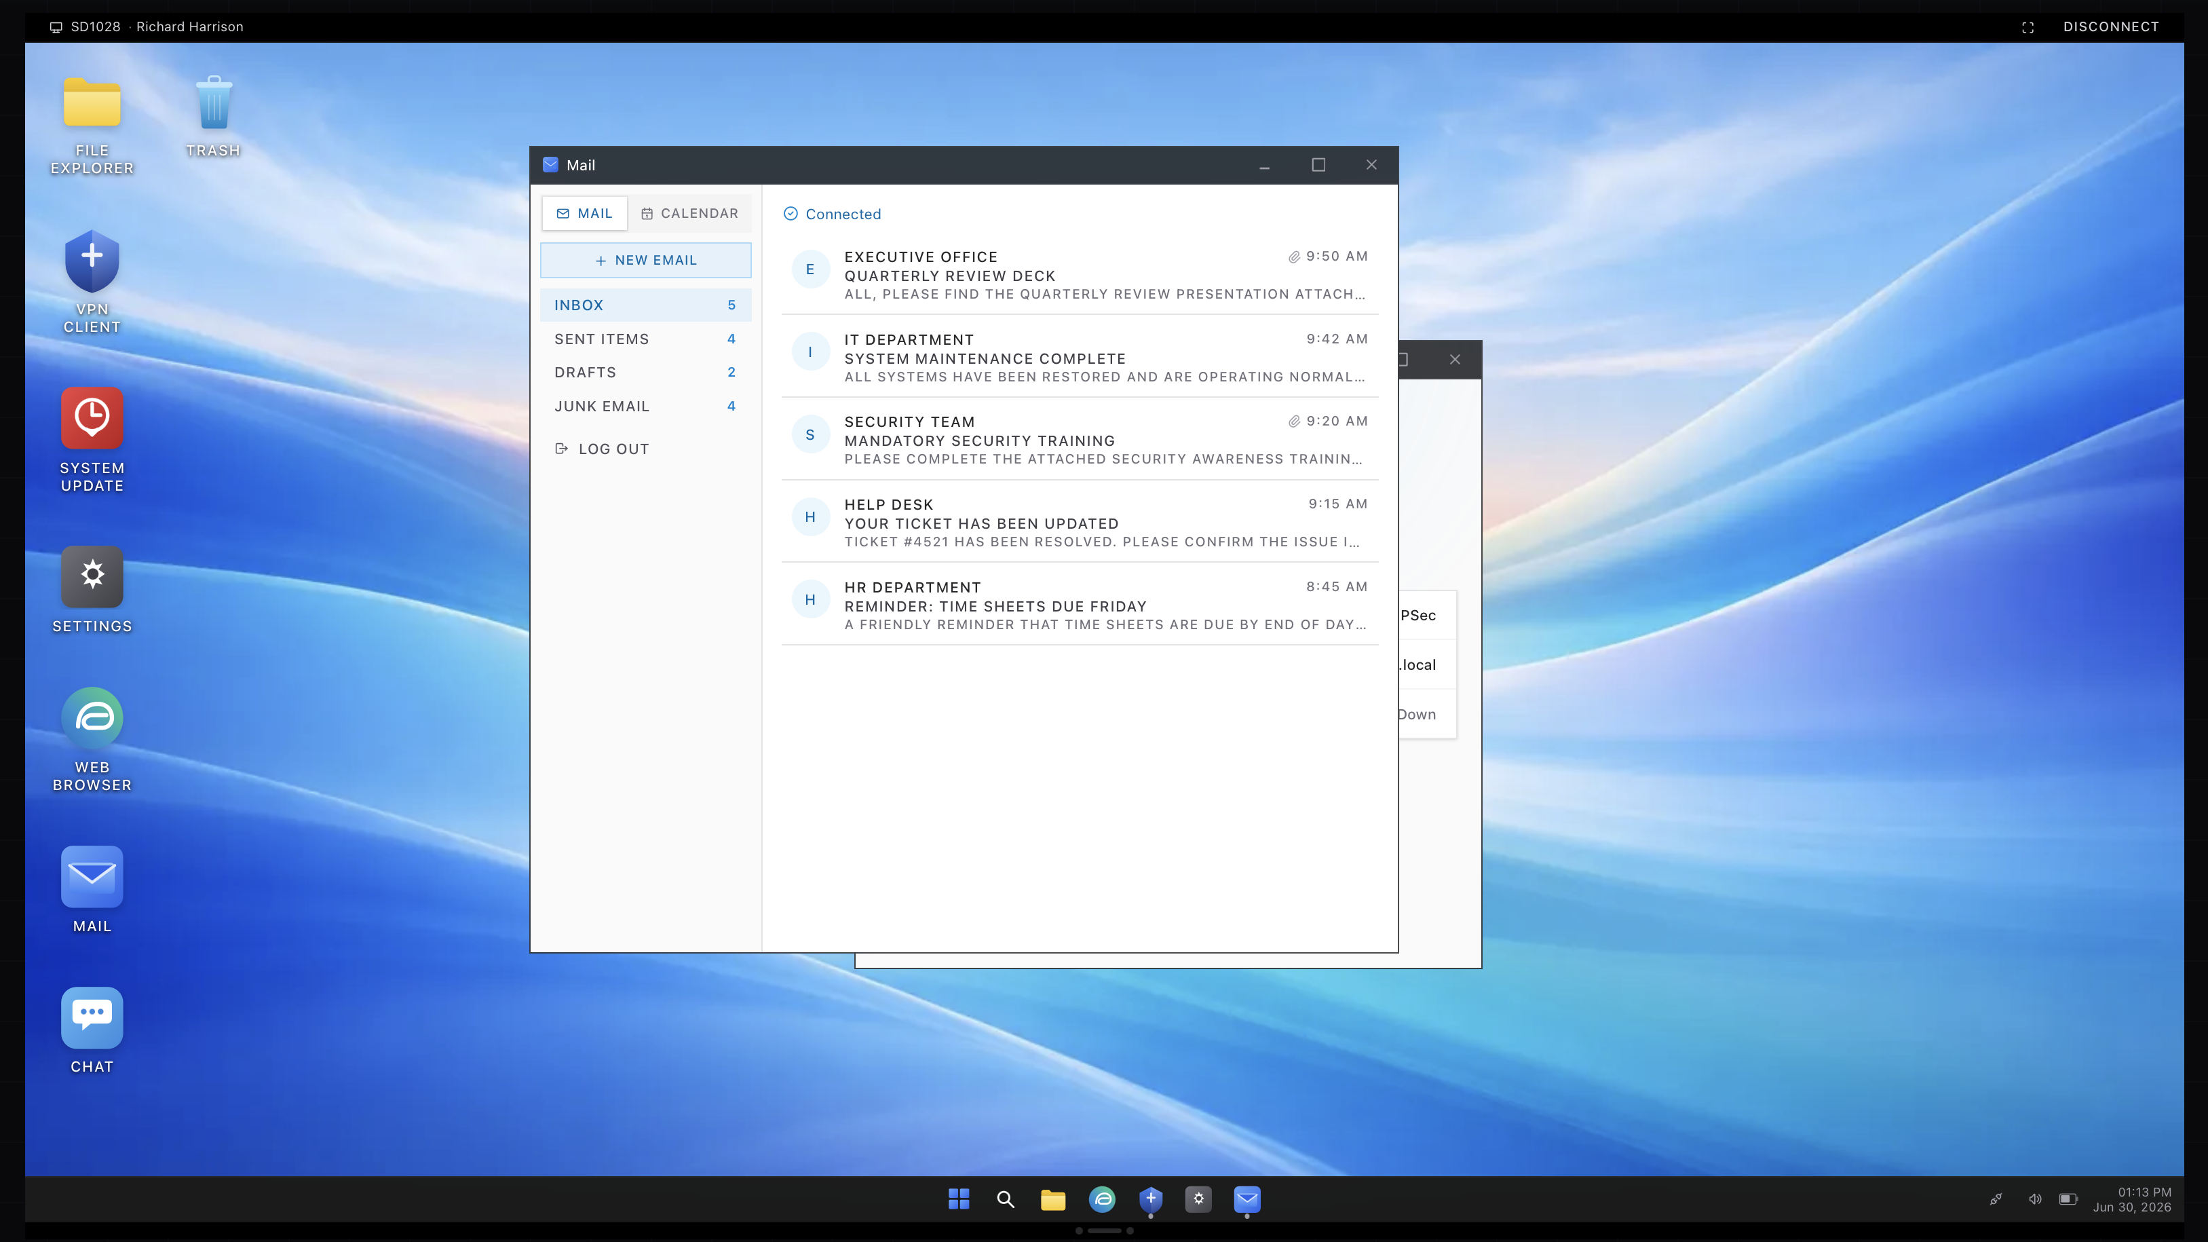This screenshot has height=1242, width=2208.
Task: Click attachment paperclip on Mandatory Security Training
Action: coord(1294,421)
